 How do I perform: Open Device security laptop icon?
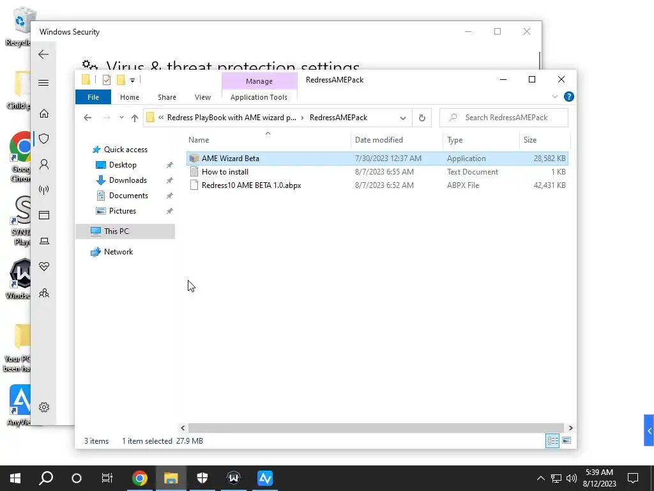(x=44, y=241)
